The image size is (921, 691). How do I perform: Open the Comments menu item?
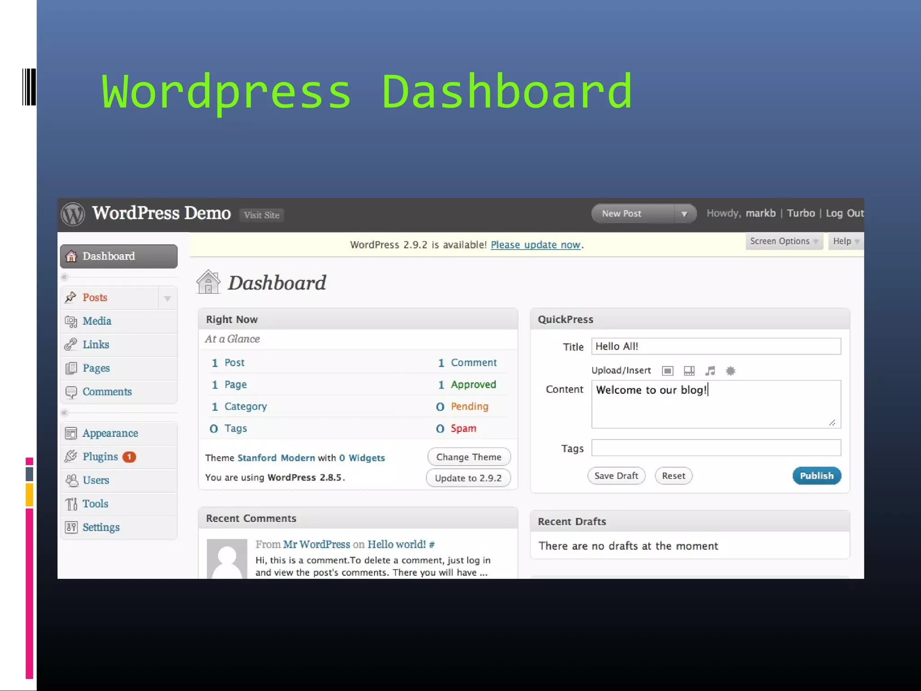coord(107,392)
